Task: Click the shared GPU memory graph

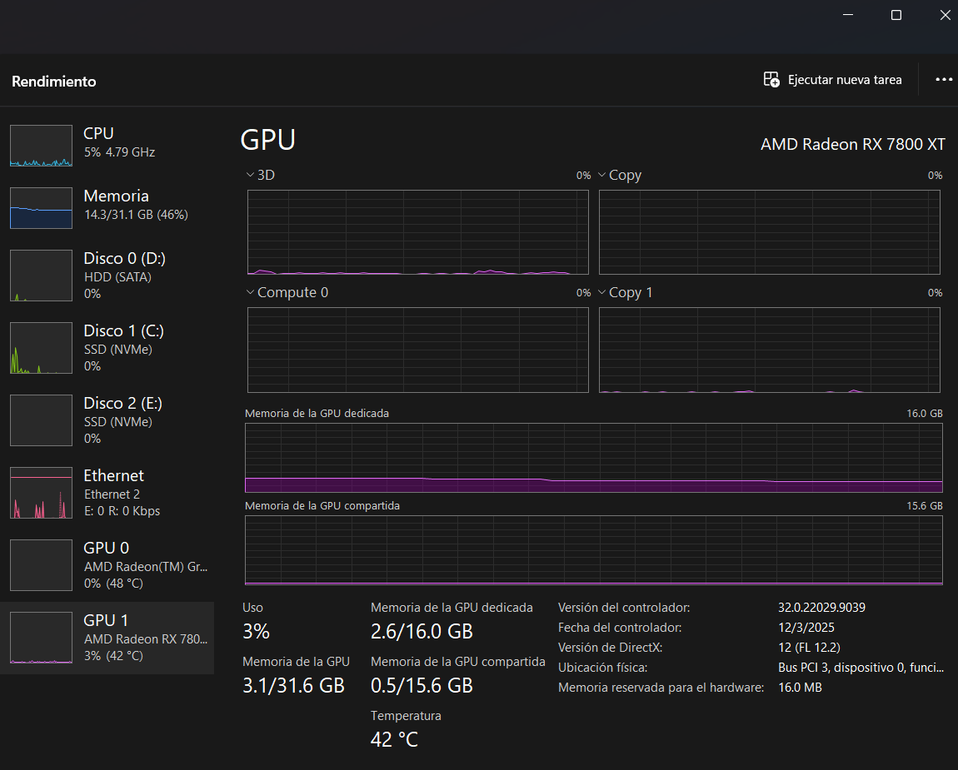Action: click(x=593, y=550)
